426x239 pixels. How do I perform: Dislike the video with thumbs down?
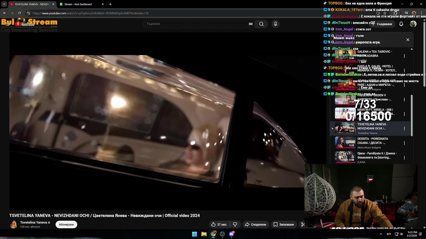point(235,224)
